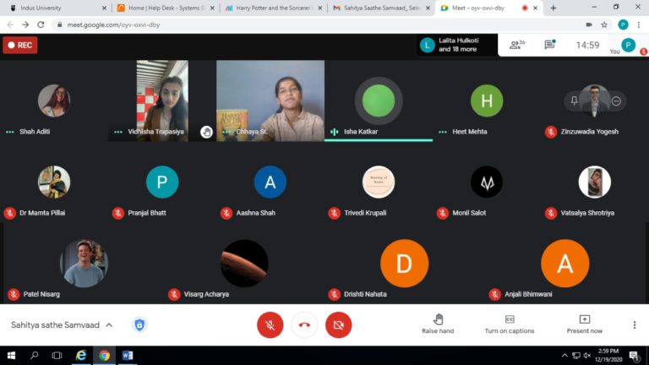The width and height of the screenshot is (649, 365).
Task: Click the red hang-up call button
Action: click(304, 324)
